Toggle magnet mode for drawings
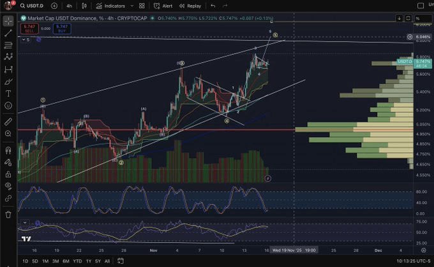Image resolution: width=434 pixels, height=267 pixels. click(x=8, y=151)
